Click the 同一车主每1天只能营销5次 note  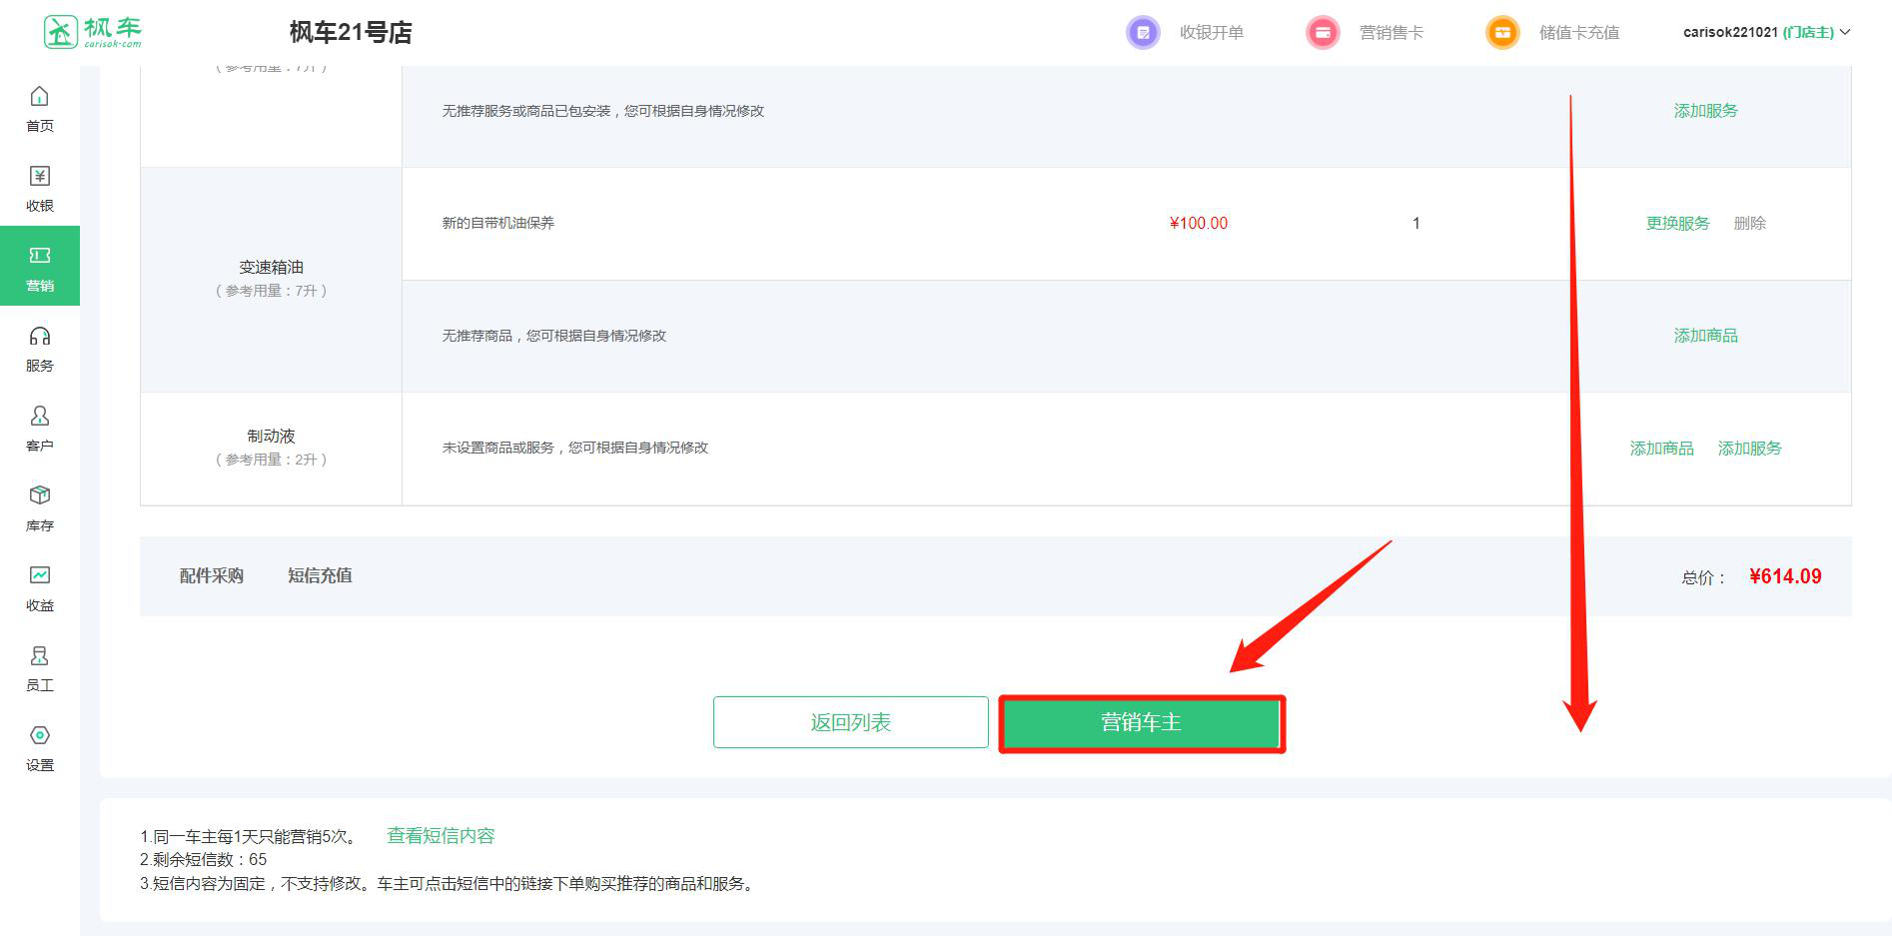coord(250,836)
